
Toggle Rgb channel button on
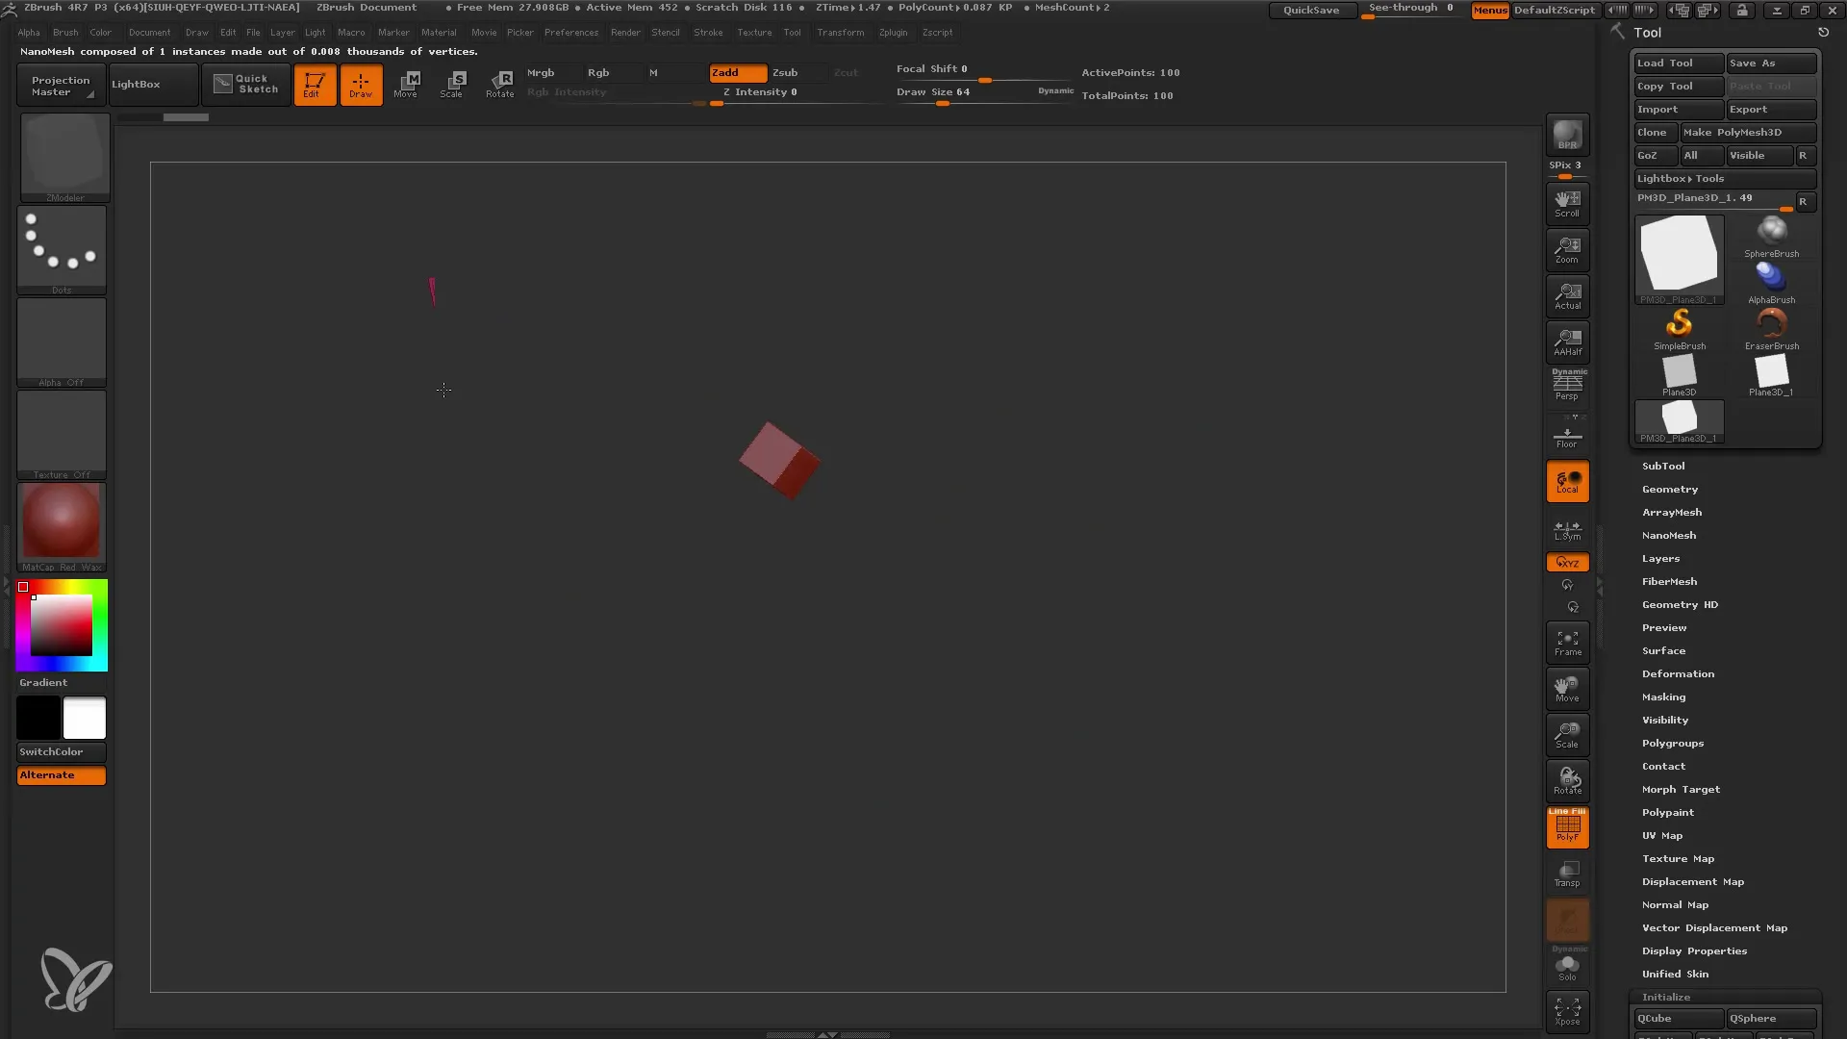tap(598, 71)
